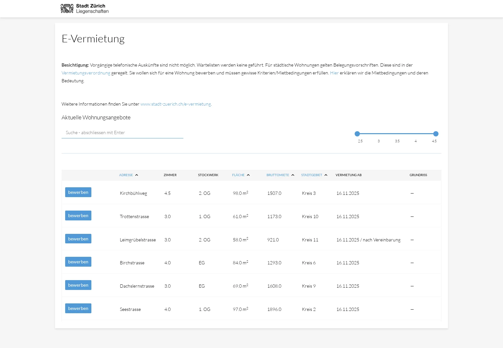Grab the left slider handle at 2.5

tap(357, 134)
